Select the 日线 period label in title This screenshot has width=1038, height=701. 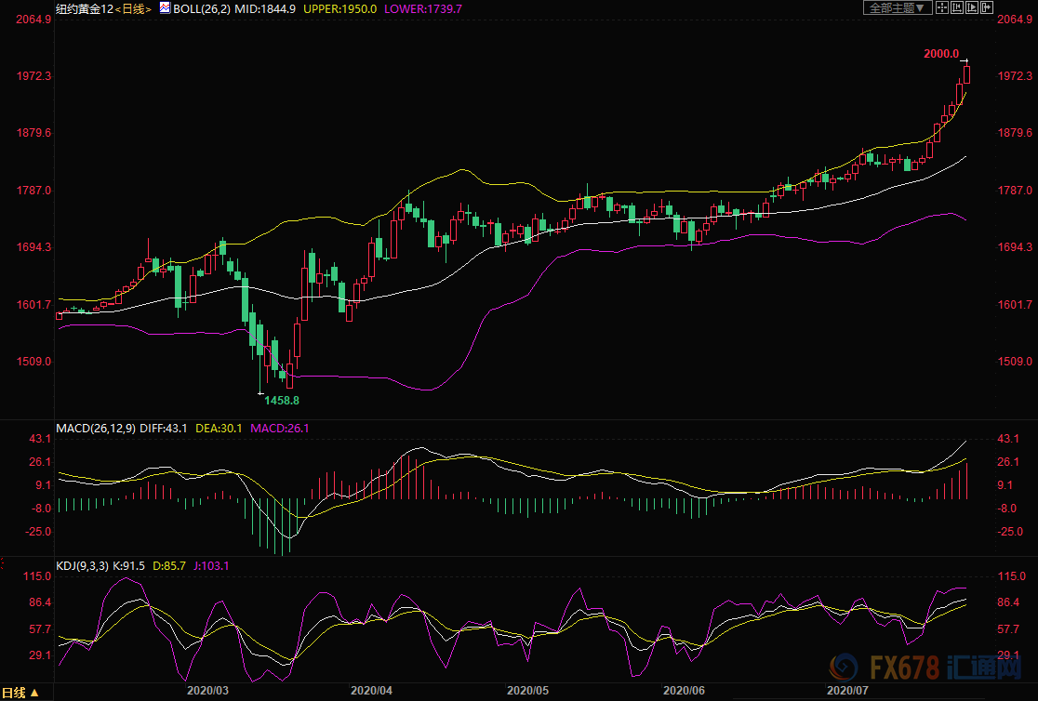pos(133,9)
